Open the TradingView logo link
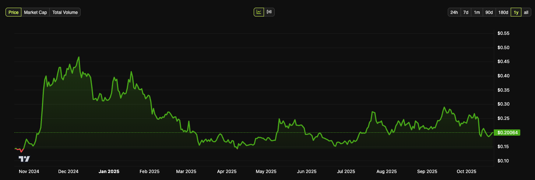Viewport: 535px width, 180px height. 24,159
